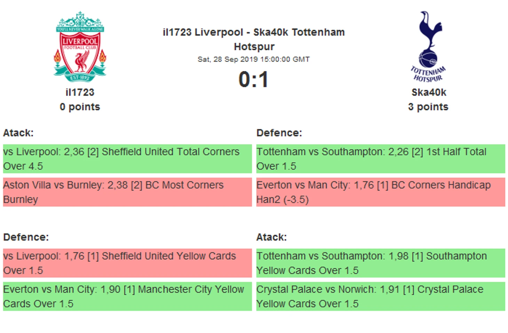Open the Ska40k player name under Tottenham
Screen dimensions: 508x333
(x=429, y=92)
